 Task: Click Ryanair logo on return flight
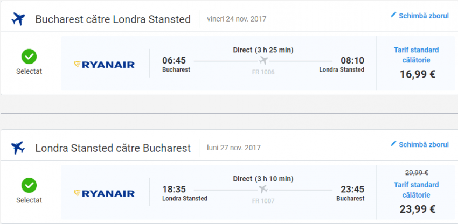tap(105, 193)
